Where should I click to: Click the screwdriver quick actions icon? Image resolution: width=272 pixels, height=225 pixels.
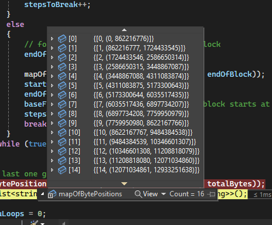34,223
